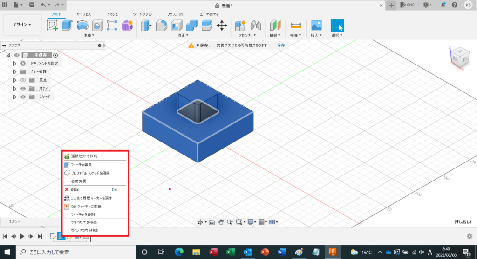Click the New Component icon

[240, 26]
